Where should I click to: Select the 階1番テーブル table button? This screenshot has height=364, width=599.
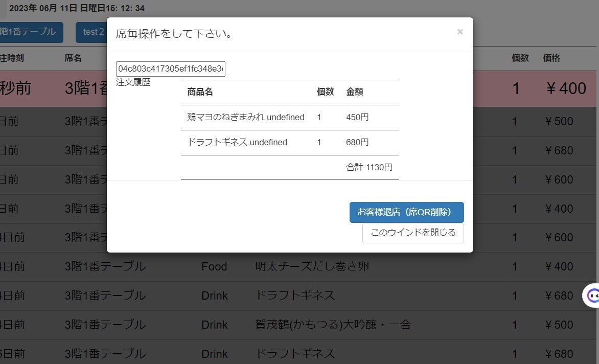coord(30,32)
